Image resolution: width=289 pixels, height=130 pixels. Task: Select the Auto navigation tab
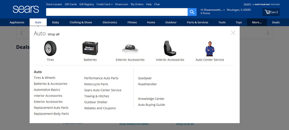[38, 22]
